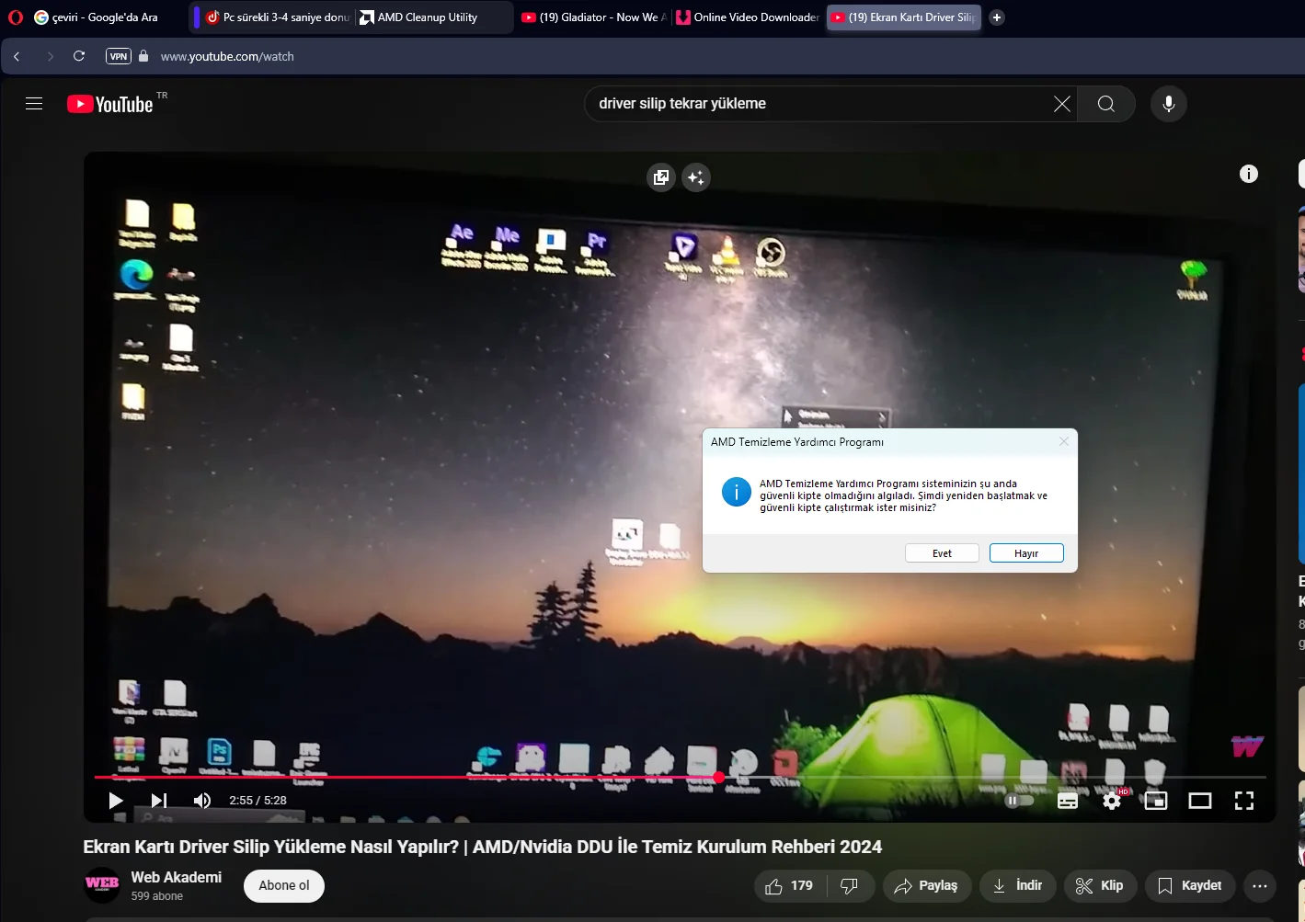Click the sparkle icon above the video

point(696,177)
